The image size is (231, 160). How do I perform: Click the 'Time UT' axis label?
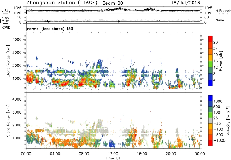click(113, 158)
